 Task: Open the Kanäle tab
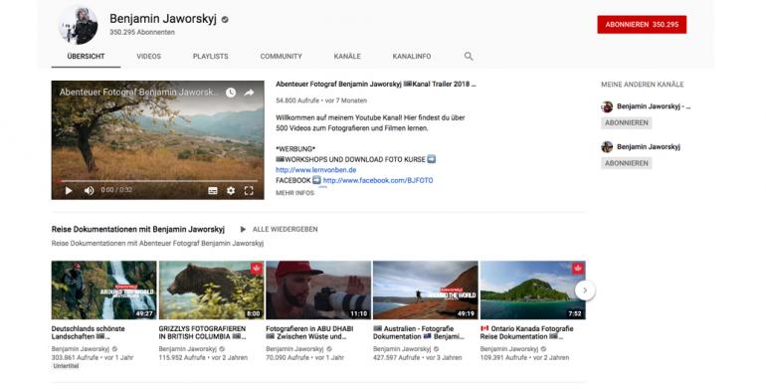(347, 56)
